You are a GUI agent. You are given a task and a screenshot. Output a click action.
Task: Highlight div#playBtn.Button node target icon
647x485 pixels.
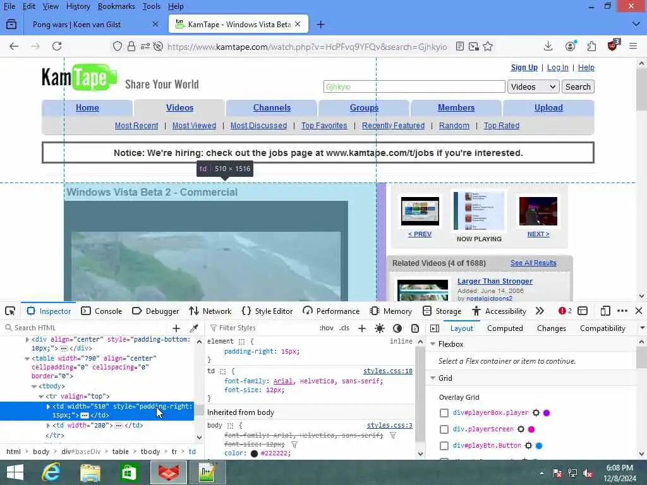(x=528, y=446)
